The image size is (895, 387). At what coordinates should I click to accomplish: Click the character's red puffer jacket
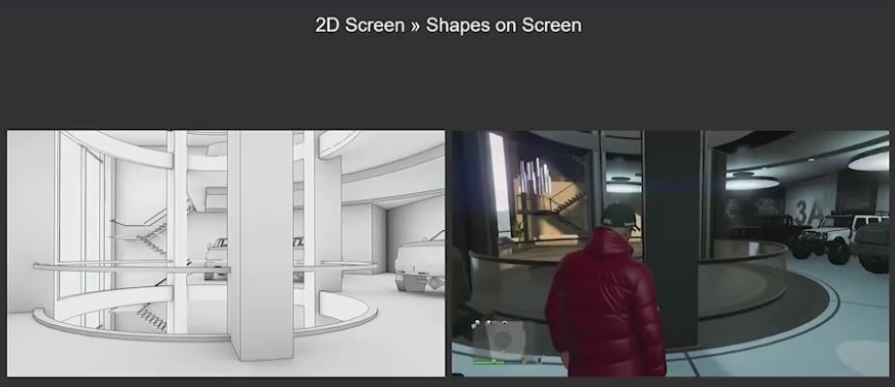(605, 305)
